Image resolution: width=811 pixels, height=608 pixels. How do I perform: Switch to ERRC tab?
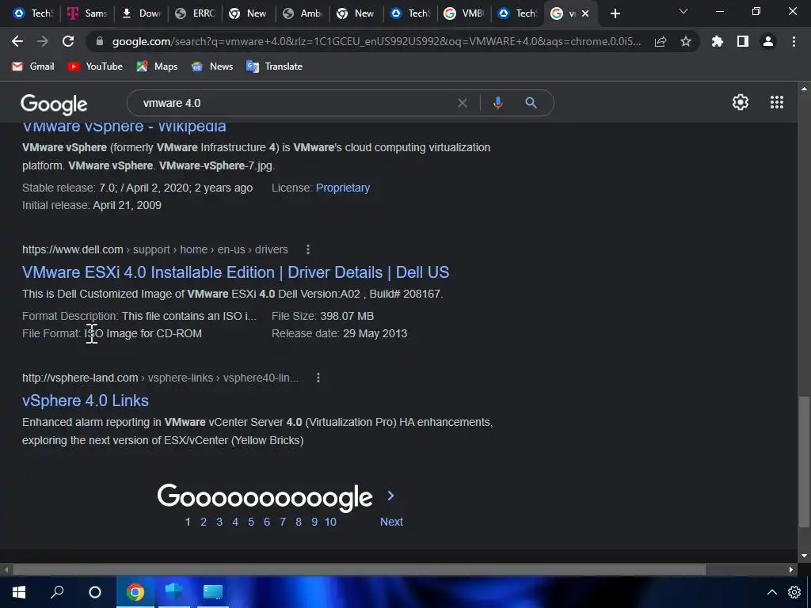pos(195,13)
